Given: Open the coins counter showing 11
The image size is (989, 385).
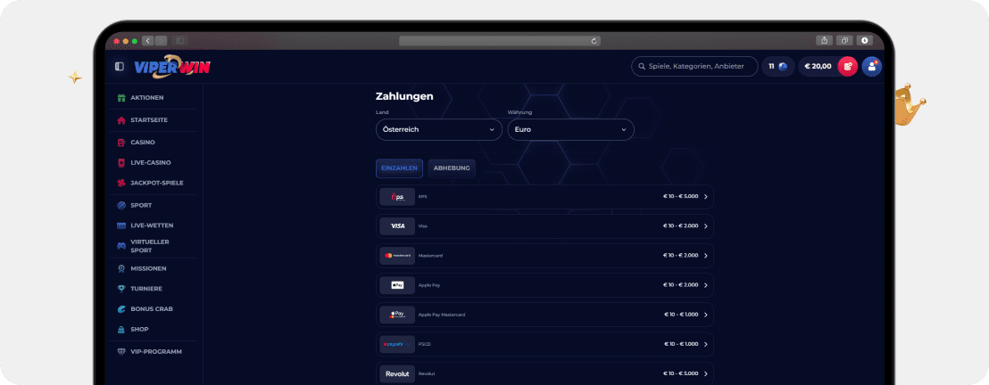Looking at the screenshot, I should pos(777,66).
